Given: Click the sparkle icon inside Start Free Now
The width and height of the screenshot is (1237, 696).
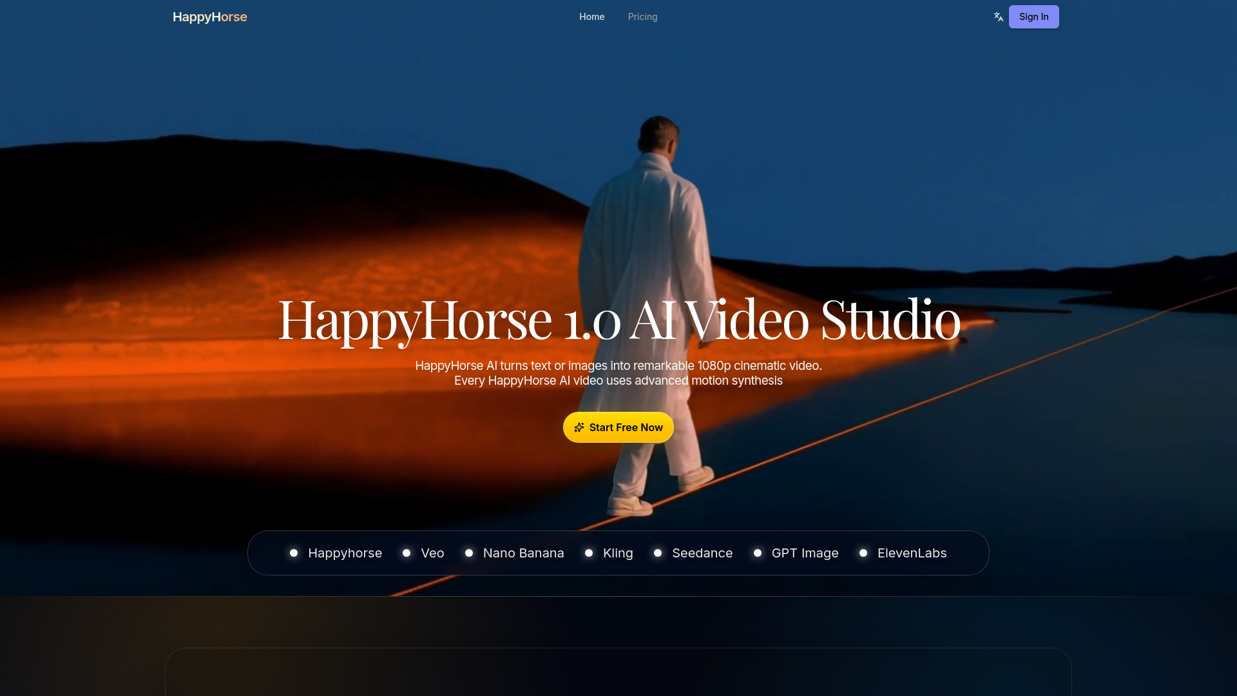Looking at the screenshot, I should click(580, 427).
